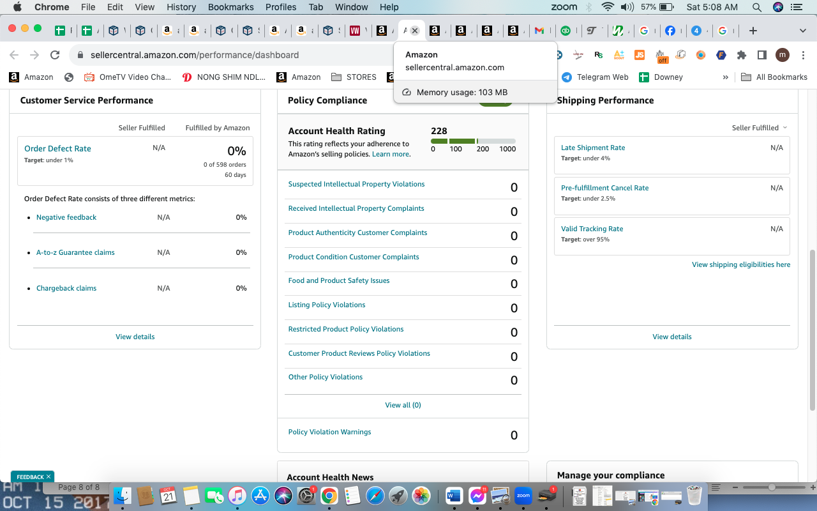Viewport: 817px width, 511px height.
Task: Click the address bar URL
Action: pos(195,55)
